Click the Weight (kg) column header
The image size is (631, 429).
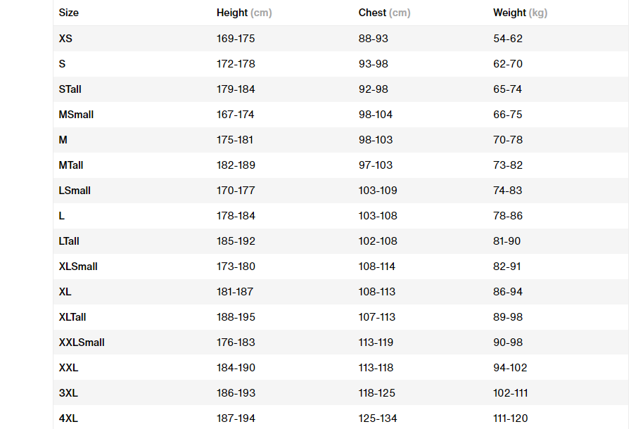coord(520,13)
